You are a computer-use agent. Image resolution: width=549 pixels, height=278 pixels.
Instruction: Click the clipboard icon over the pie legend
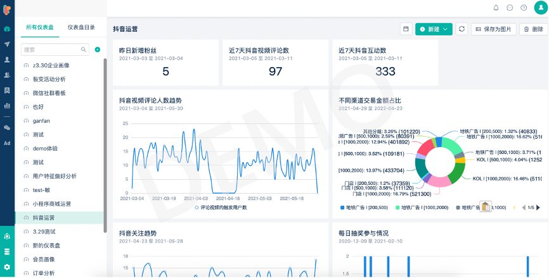point(486,206)
